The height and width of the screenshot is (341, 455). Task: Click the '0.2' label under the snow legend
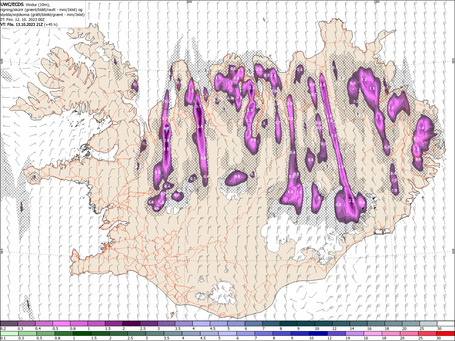pyautogui.click(x=3, y=329)
